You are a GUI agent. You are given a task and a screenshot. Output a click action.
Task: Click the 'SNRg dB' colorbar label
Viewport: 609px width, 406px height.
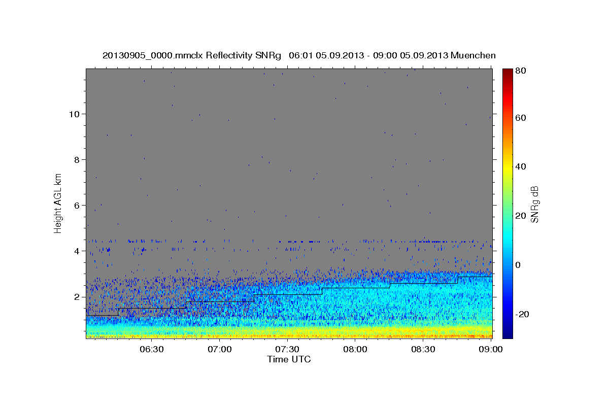[x=534, y=205]
